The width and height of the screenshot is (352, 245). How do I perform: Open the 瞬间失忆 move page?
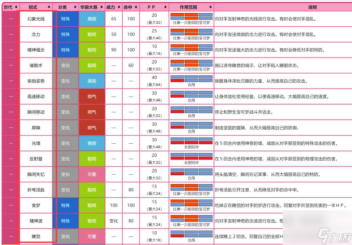coord(36,174)
